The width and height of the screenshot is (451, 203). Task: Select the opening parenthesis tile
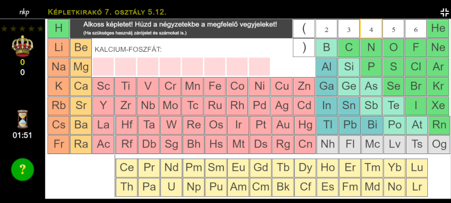tap(304, 29)
